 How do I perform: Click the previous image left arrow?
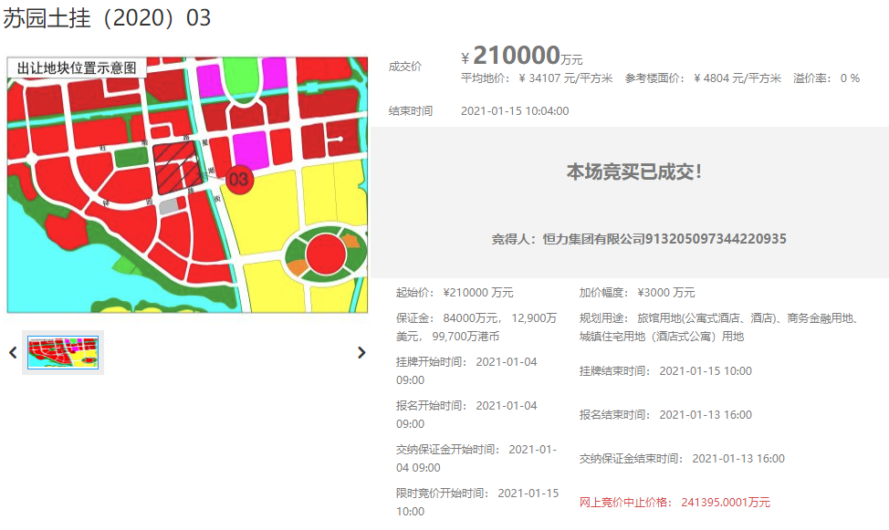coord(13,352)
